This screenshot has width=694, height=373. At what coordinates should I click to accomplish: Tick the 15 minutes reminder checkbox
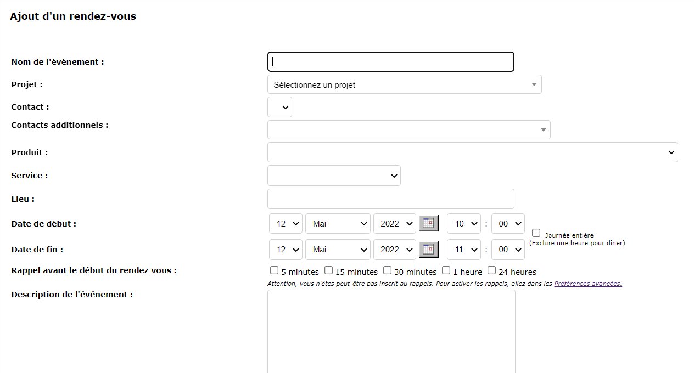click(x=328, y=270)
